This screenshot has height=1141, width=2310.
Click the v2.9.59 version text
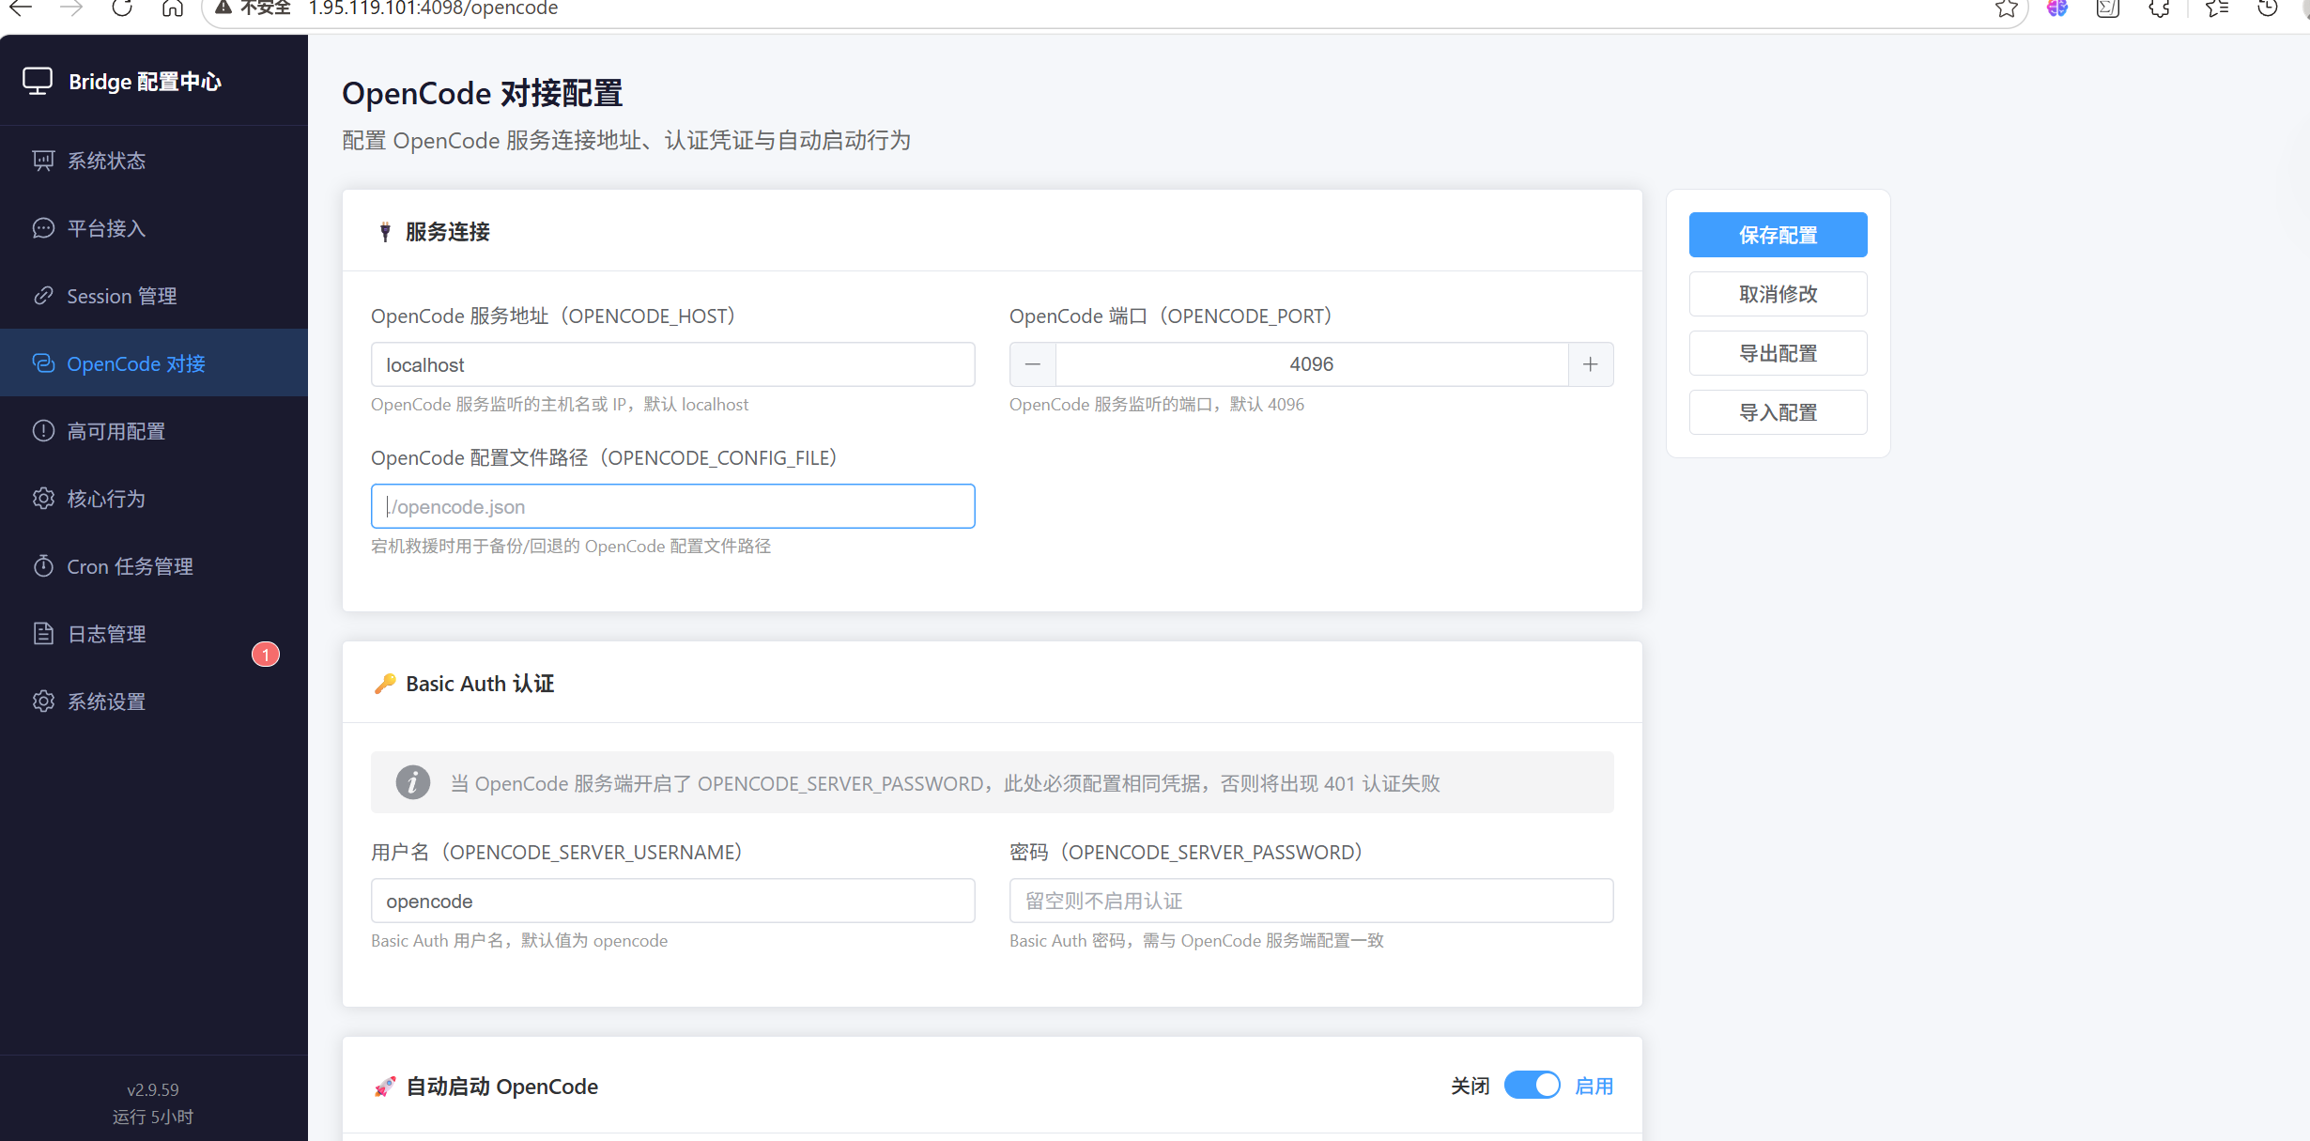point(153,1089)
